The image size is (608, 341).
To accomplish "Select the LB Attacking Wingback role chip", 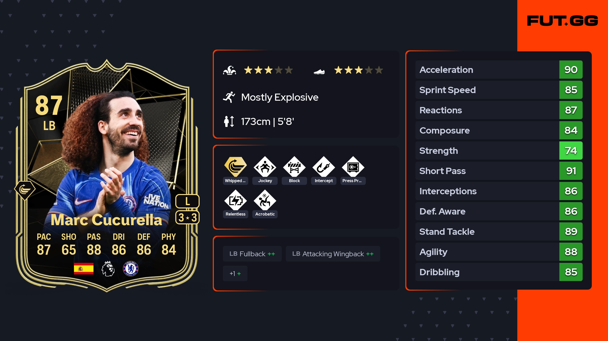I will click(333, 254).
